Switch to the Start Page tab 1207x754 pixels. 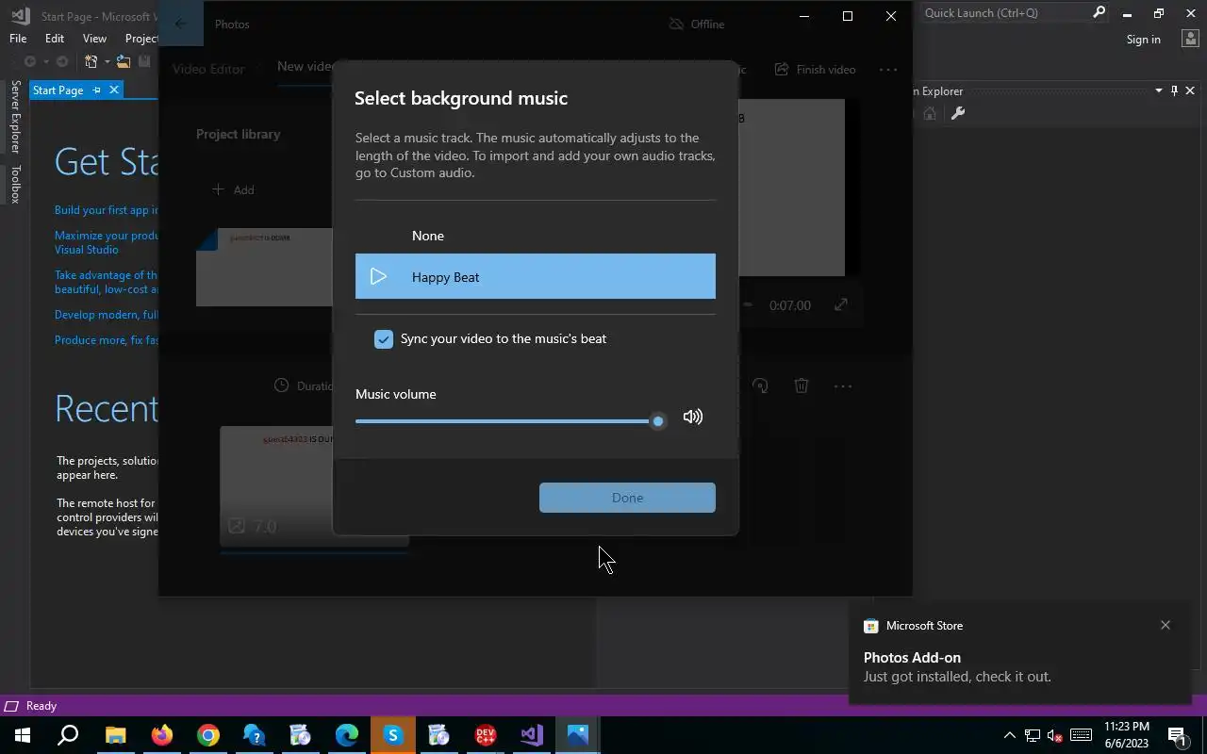pos(58,90)
